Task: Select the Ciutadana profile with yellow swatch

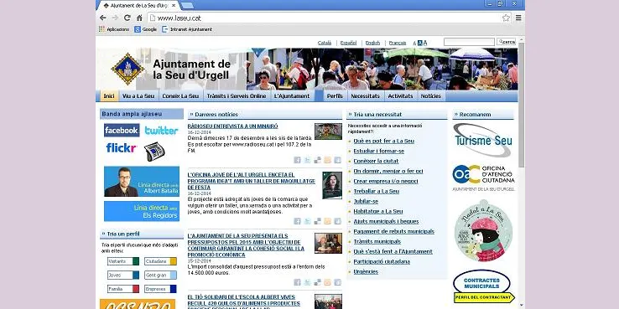Action: [x=161, y=261]
